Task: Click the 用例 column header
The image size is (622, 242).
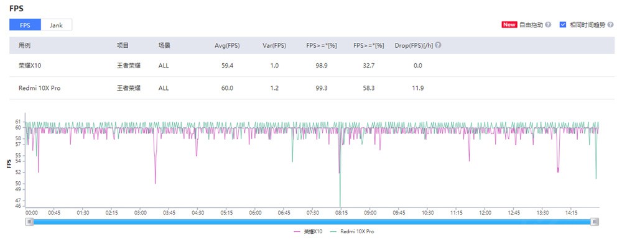Action: [x=25, y=45]
